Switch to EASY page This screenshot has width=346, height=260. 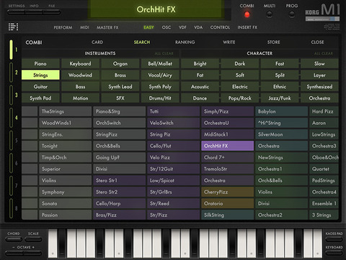coord(148,27)
